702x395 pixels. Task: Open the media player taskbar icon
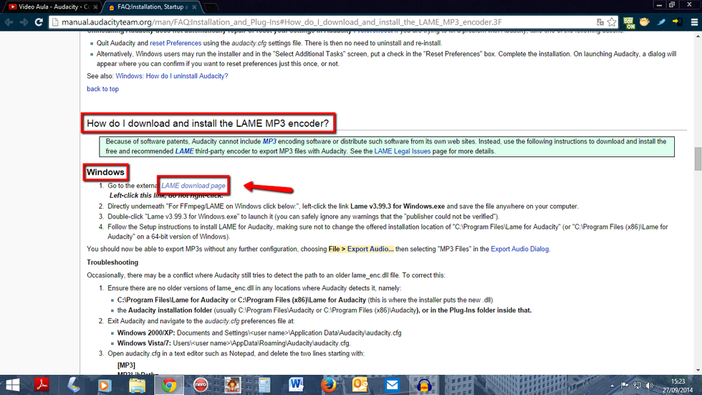pos(105,385)
